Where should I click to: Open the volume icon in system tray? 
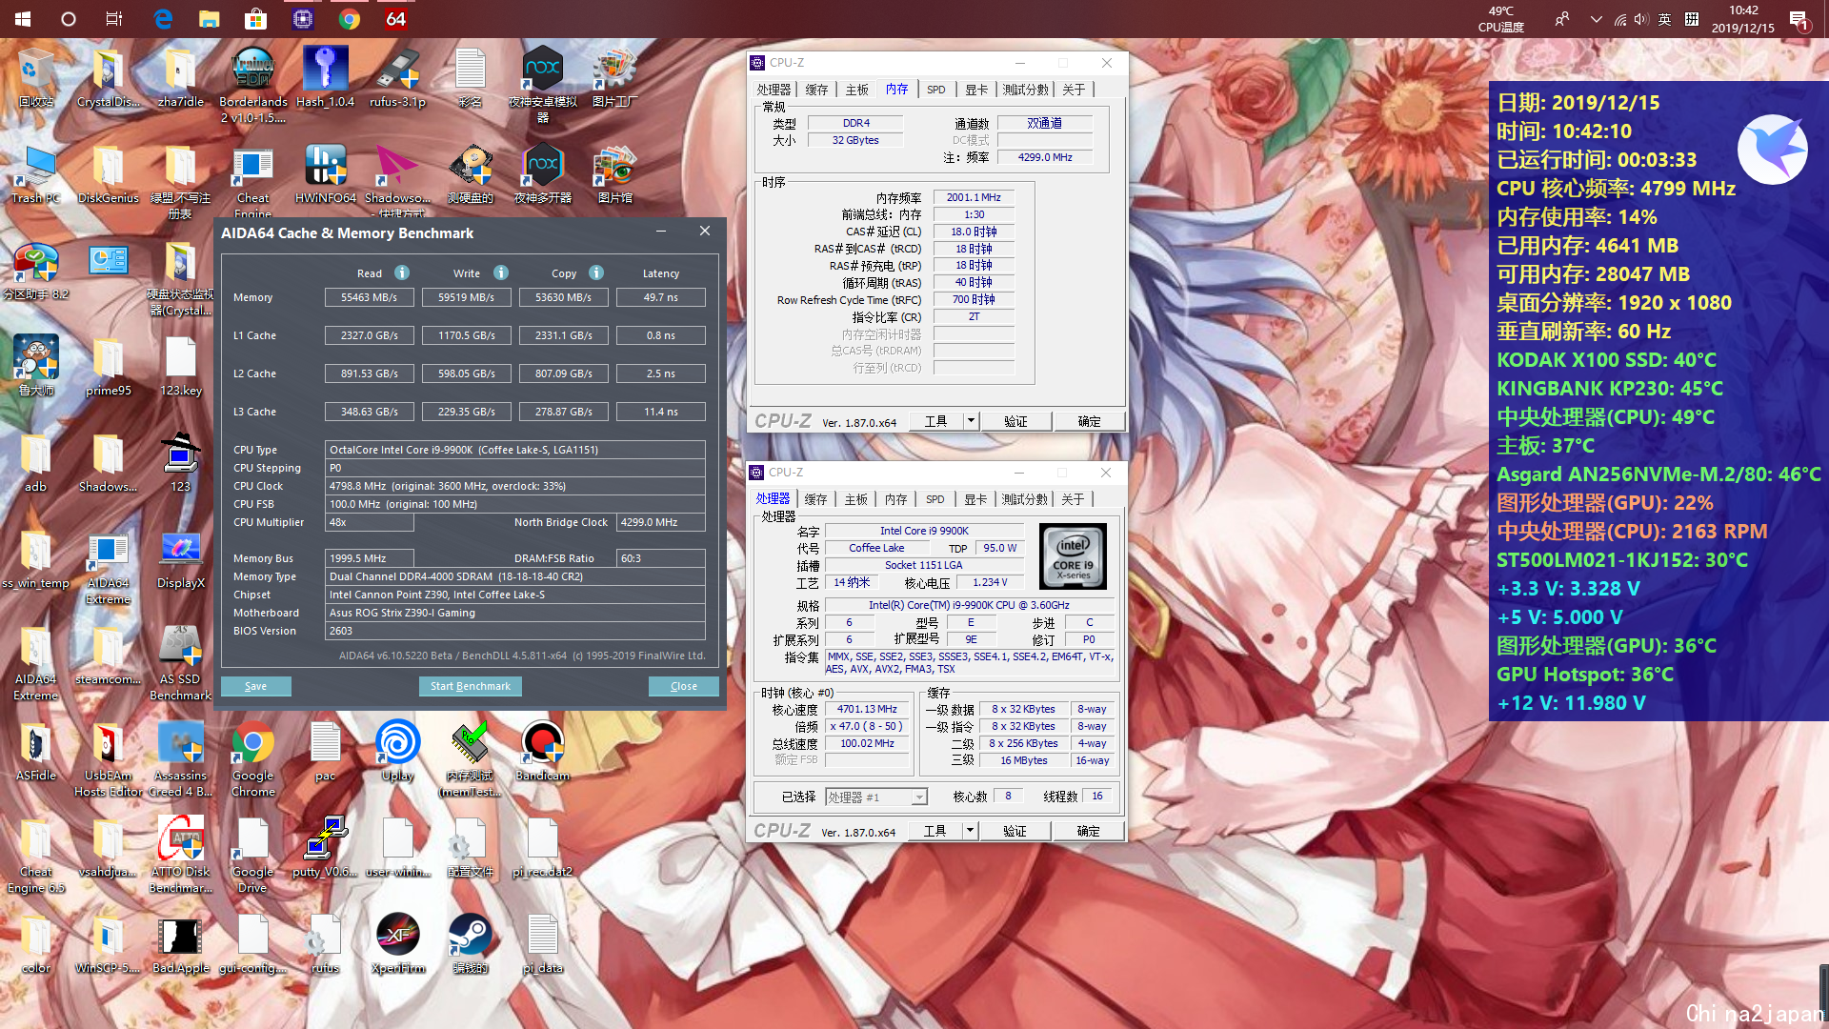1640,19
